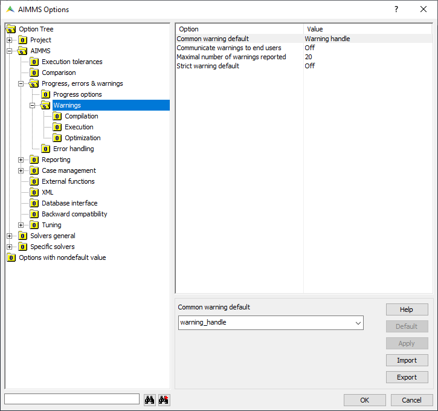Click the Apply button
This screenshot has width=438, height=411.
coord(407,343)
